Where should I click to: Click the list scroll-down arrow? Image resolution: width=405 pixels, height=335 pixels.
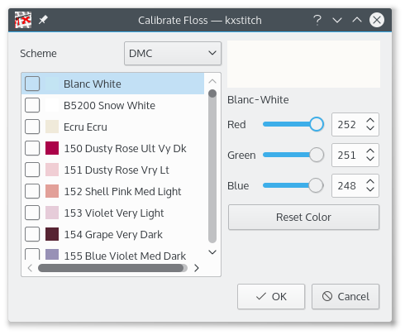click(212, 252)
